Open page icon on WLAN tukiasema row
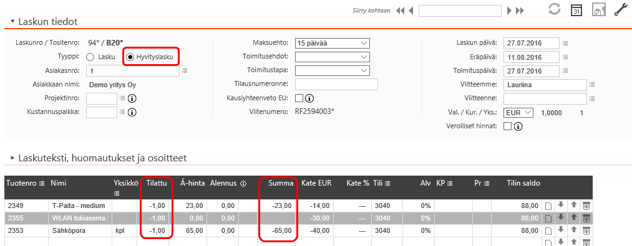Viewport: 632px width, 246px height. [548, 219]
